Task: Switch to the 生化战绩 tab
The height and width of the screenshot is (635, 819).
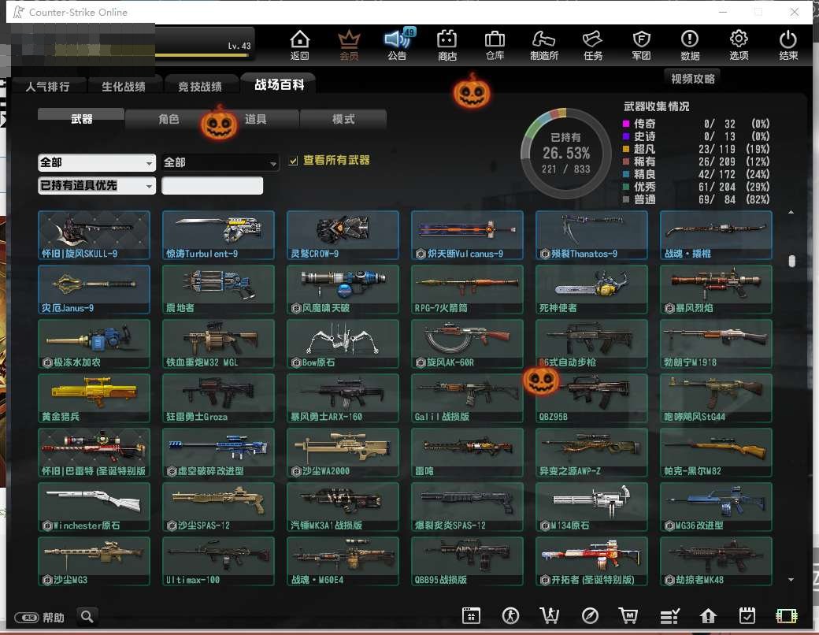Action: click(124, 86)
